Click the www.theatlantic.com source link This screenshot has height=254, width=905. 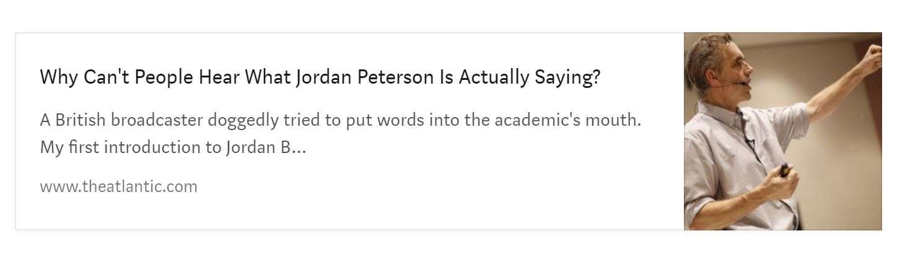click(x=118, y=186)
